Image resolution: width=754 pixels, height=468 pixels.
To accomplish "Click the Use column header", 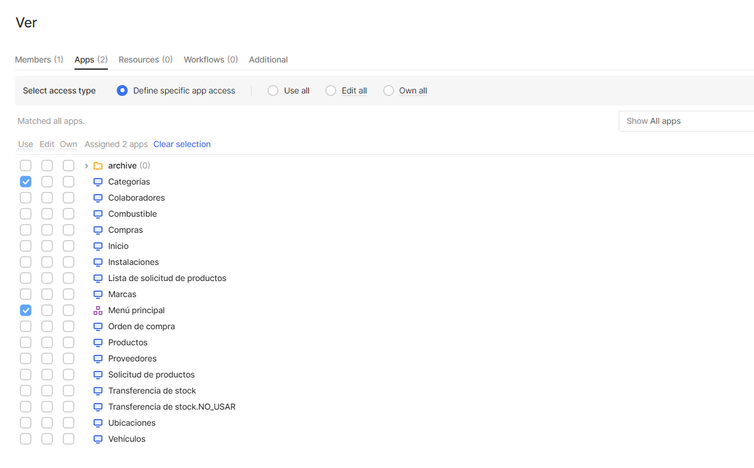I will (x=26, y=144).
